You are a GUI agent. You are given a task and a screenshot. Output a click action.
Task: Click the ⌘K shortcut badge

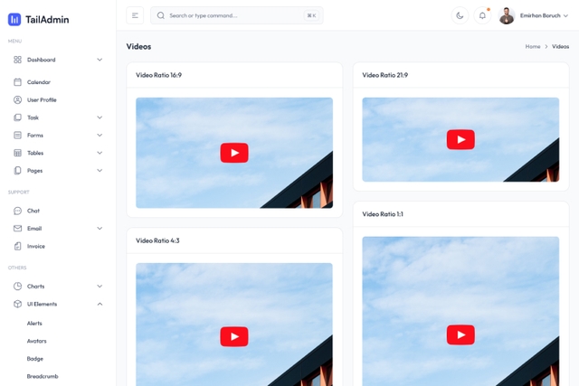click(311, 15)
